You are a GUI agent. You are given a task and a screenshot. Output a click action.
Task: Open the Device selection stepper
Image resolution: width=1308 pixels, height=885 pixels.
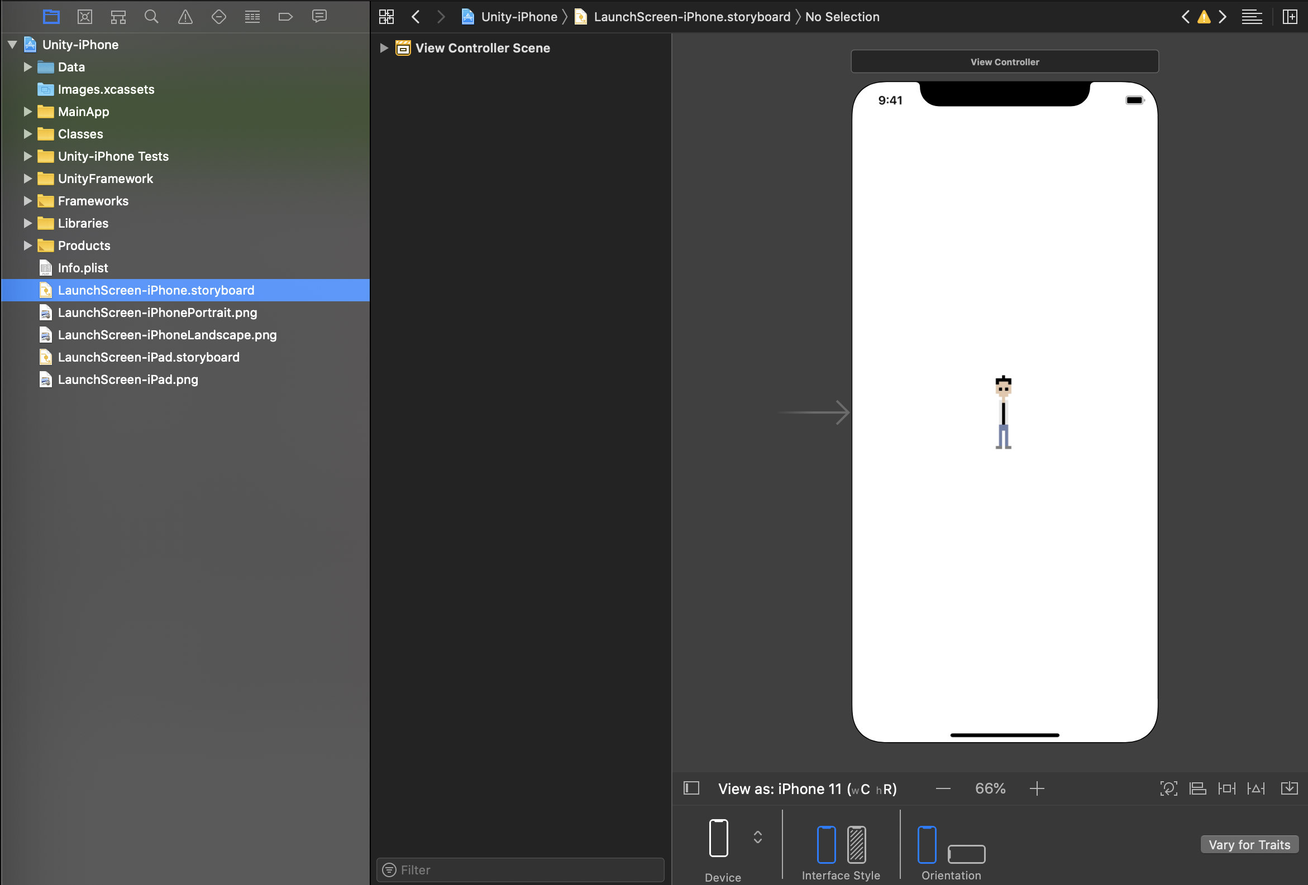(x=757, y=837)
